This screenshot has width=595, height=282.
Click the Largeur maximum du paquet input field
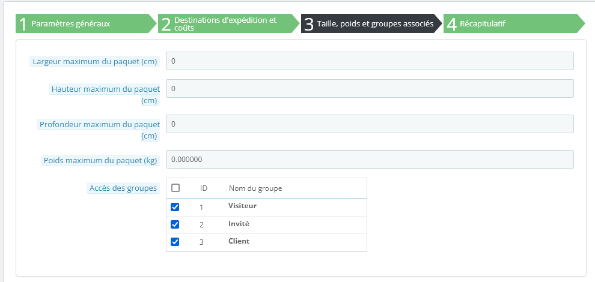(x=370, y=61)
